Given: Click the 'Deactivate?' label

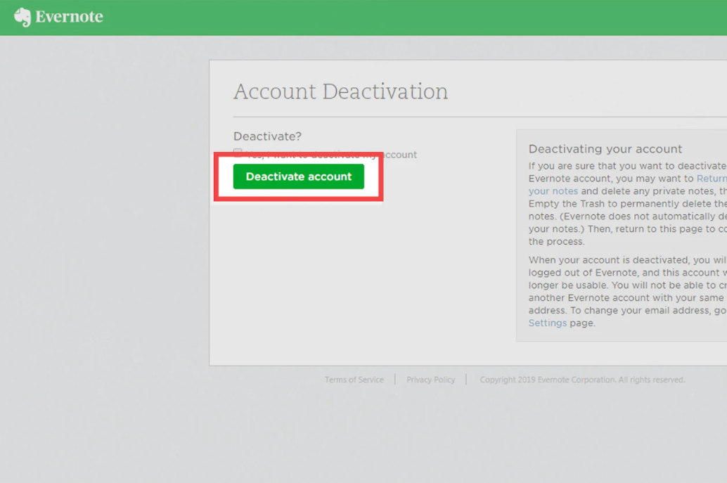Looking at the screenshot, I should (x=267, y=136).
